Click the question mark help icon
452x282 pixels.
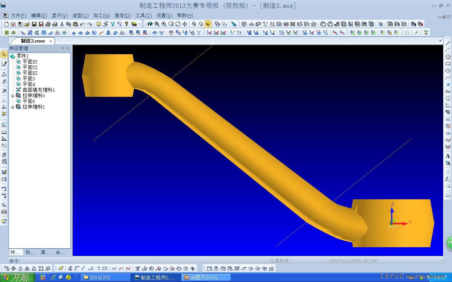click(x=126, y=24)
